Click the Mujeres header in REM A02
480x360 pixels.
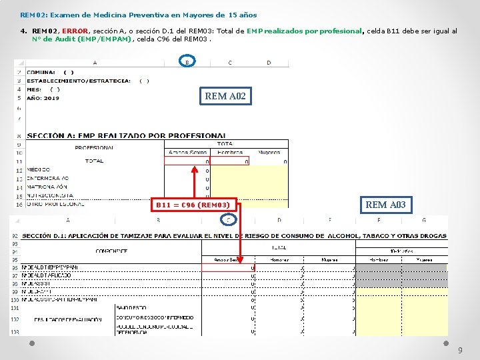point(269,152)
